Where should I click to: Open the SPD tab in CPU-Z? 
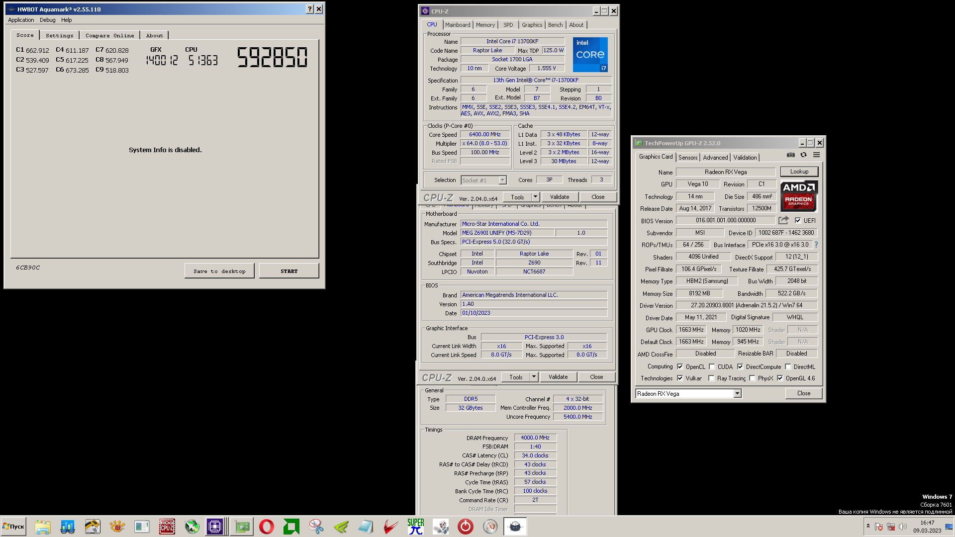[x=508, y=25]
